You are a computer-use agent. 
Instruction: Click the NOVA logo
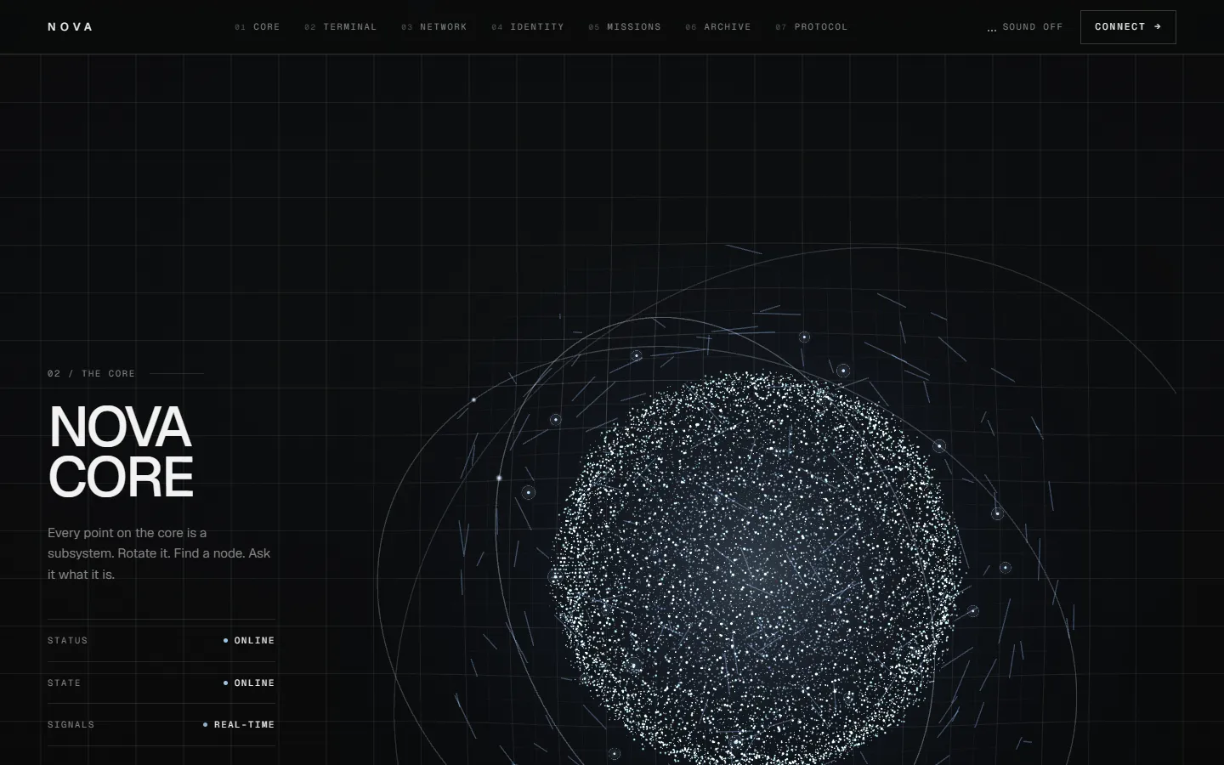coord(71,27)
